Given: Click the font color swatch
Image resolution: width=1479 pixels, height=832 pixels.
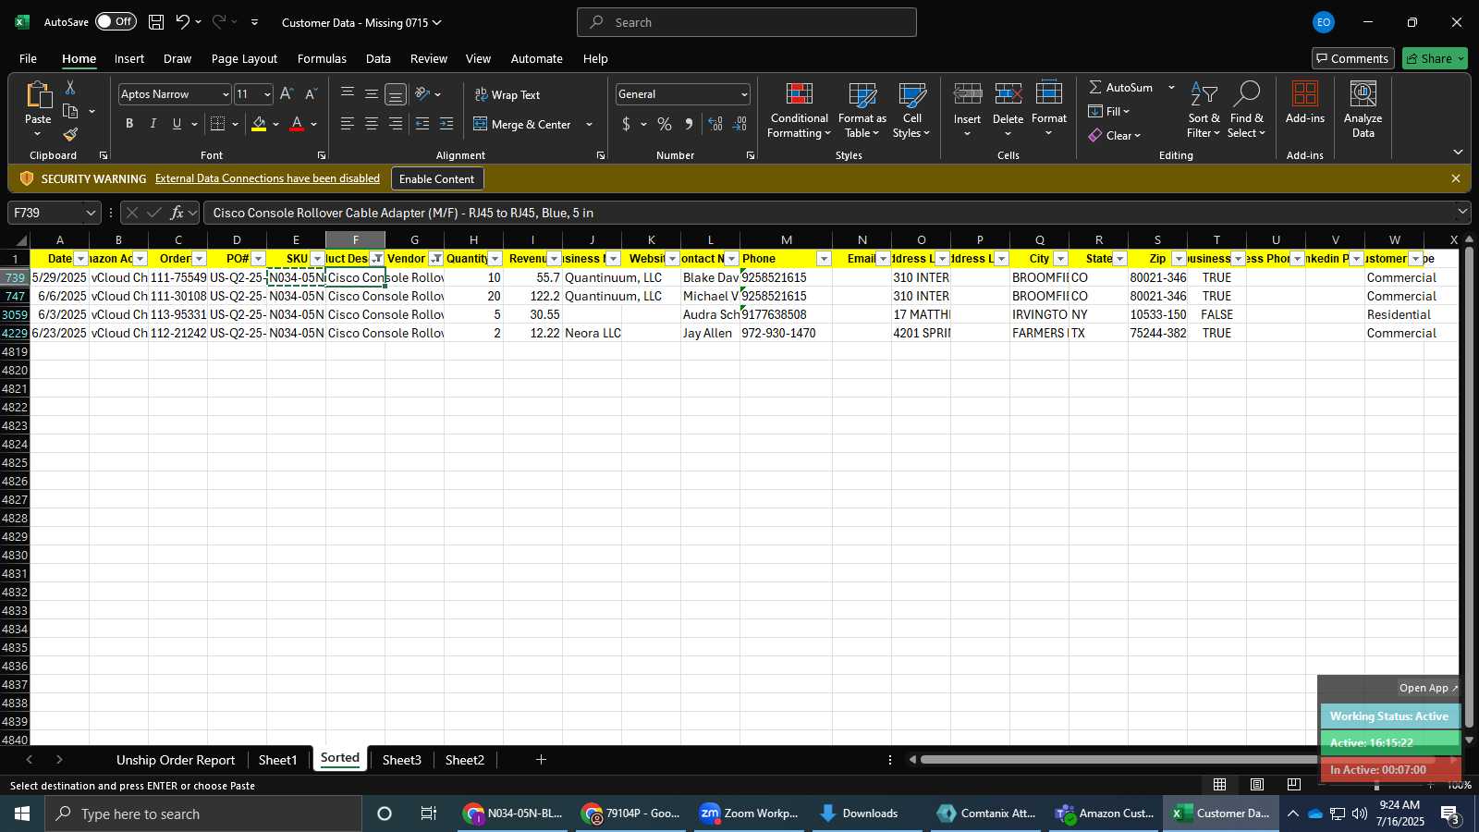Looking at the screenshot, I should tap(297, 124).
